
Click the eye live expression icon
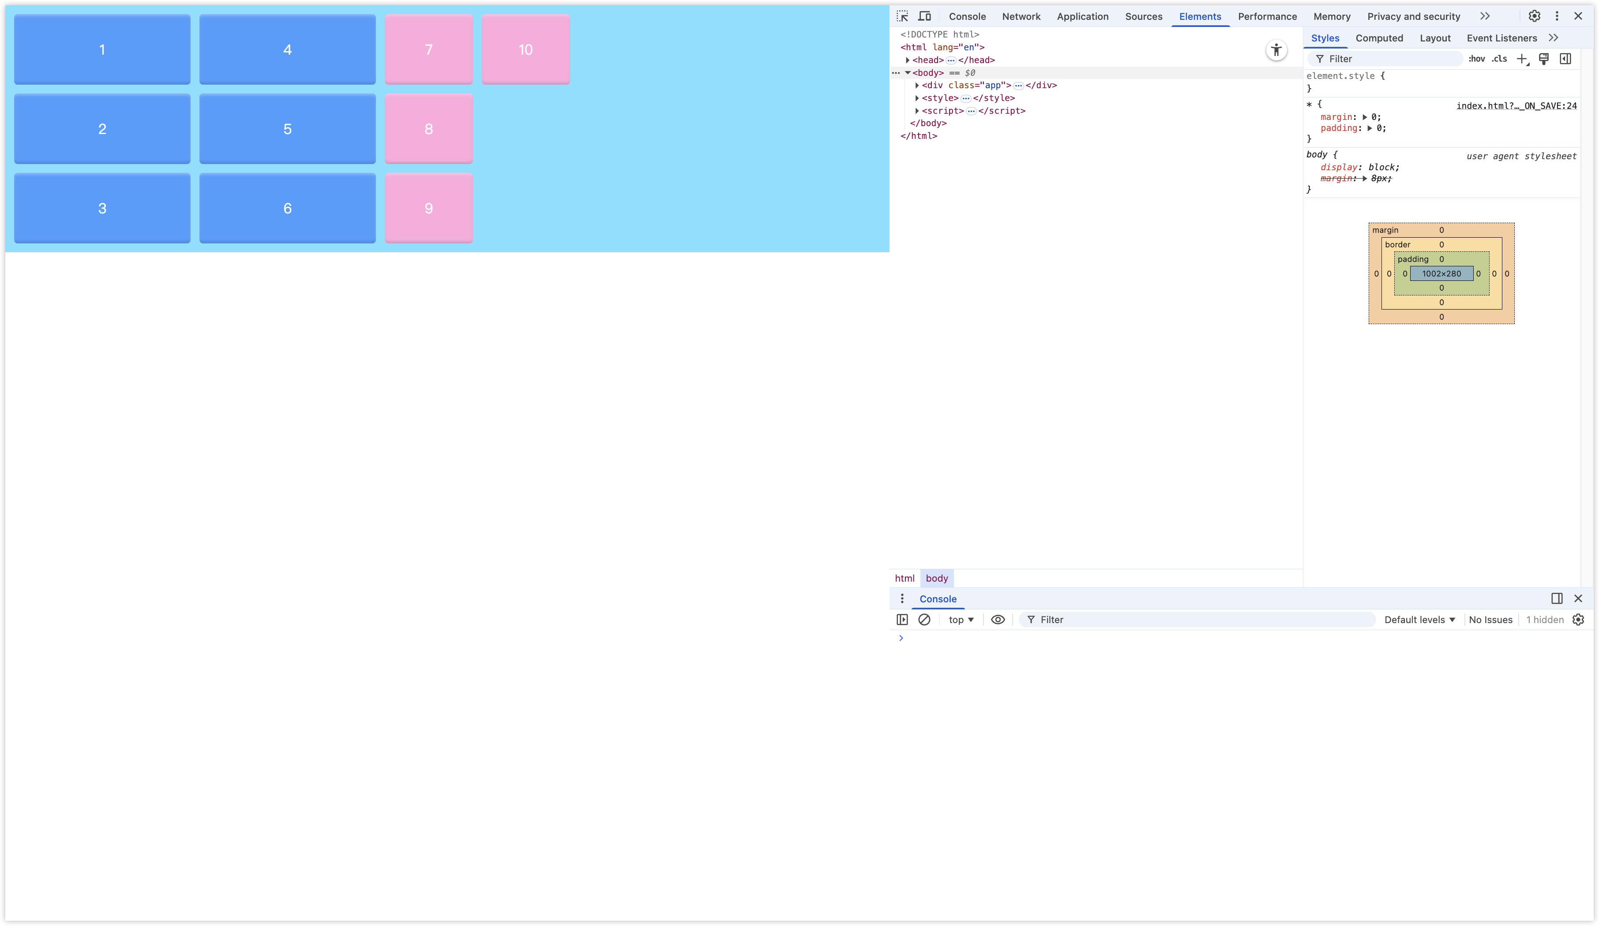coord(998,620)
